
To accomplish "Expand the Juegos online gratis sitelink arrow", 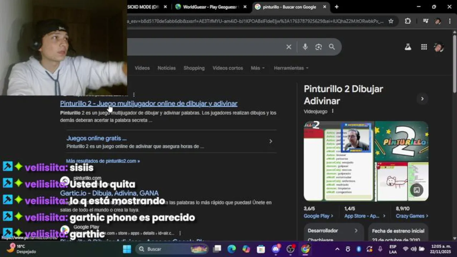I will (271, 141).
